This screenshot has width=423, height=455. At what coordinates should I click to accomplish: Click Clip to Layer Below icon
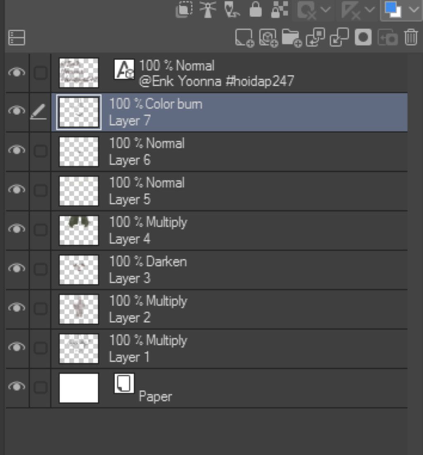[x=184, y=9]
